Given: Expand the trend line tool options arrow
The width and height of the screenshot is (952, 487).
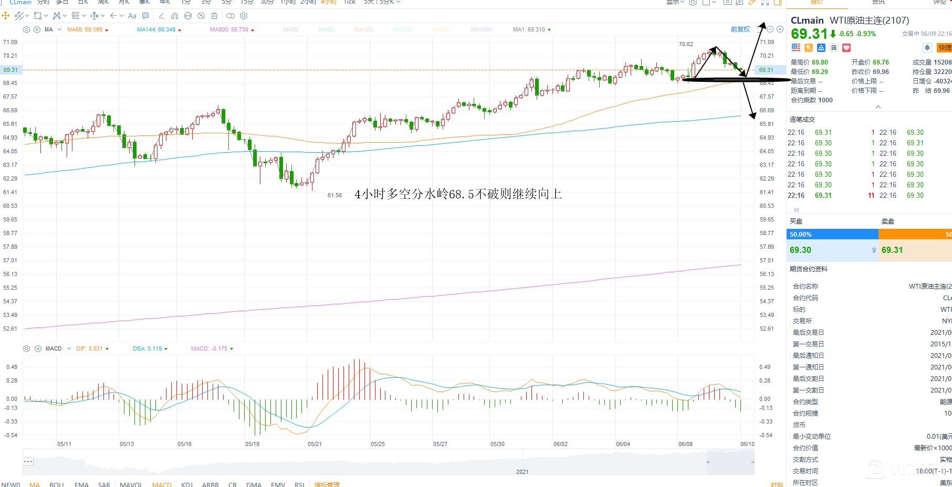Looking at the screenshot, I should (x=27, y=16).
